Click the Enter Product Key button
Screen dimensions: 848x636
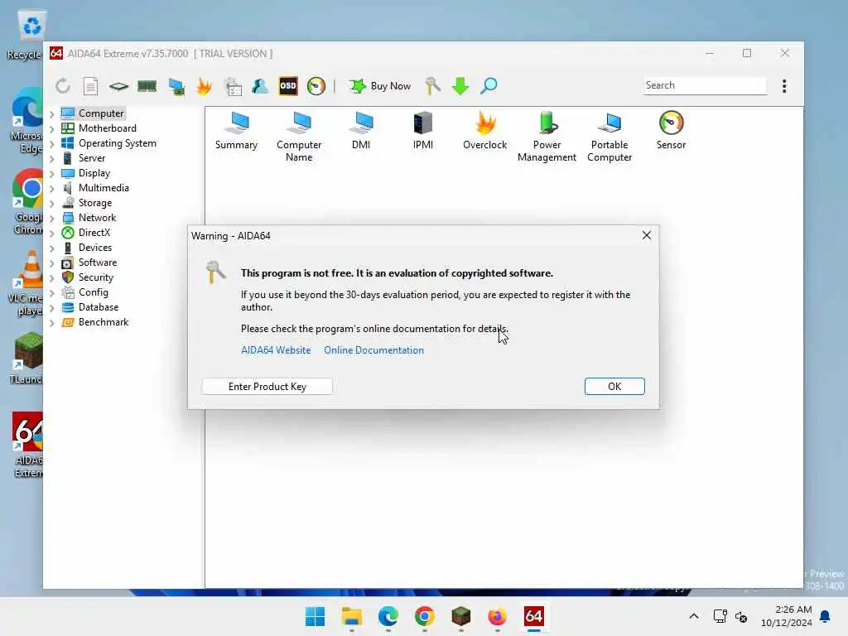click(267, 386)
